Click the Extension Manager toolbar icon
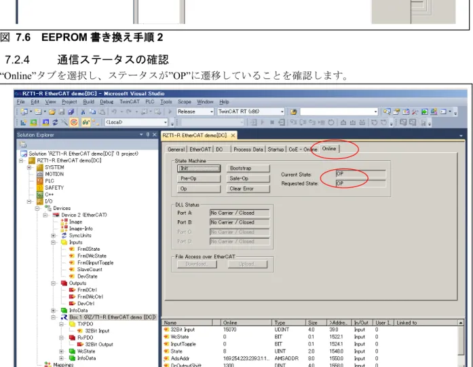The image size is (473, 367). pos(434,111)
